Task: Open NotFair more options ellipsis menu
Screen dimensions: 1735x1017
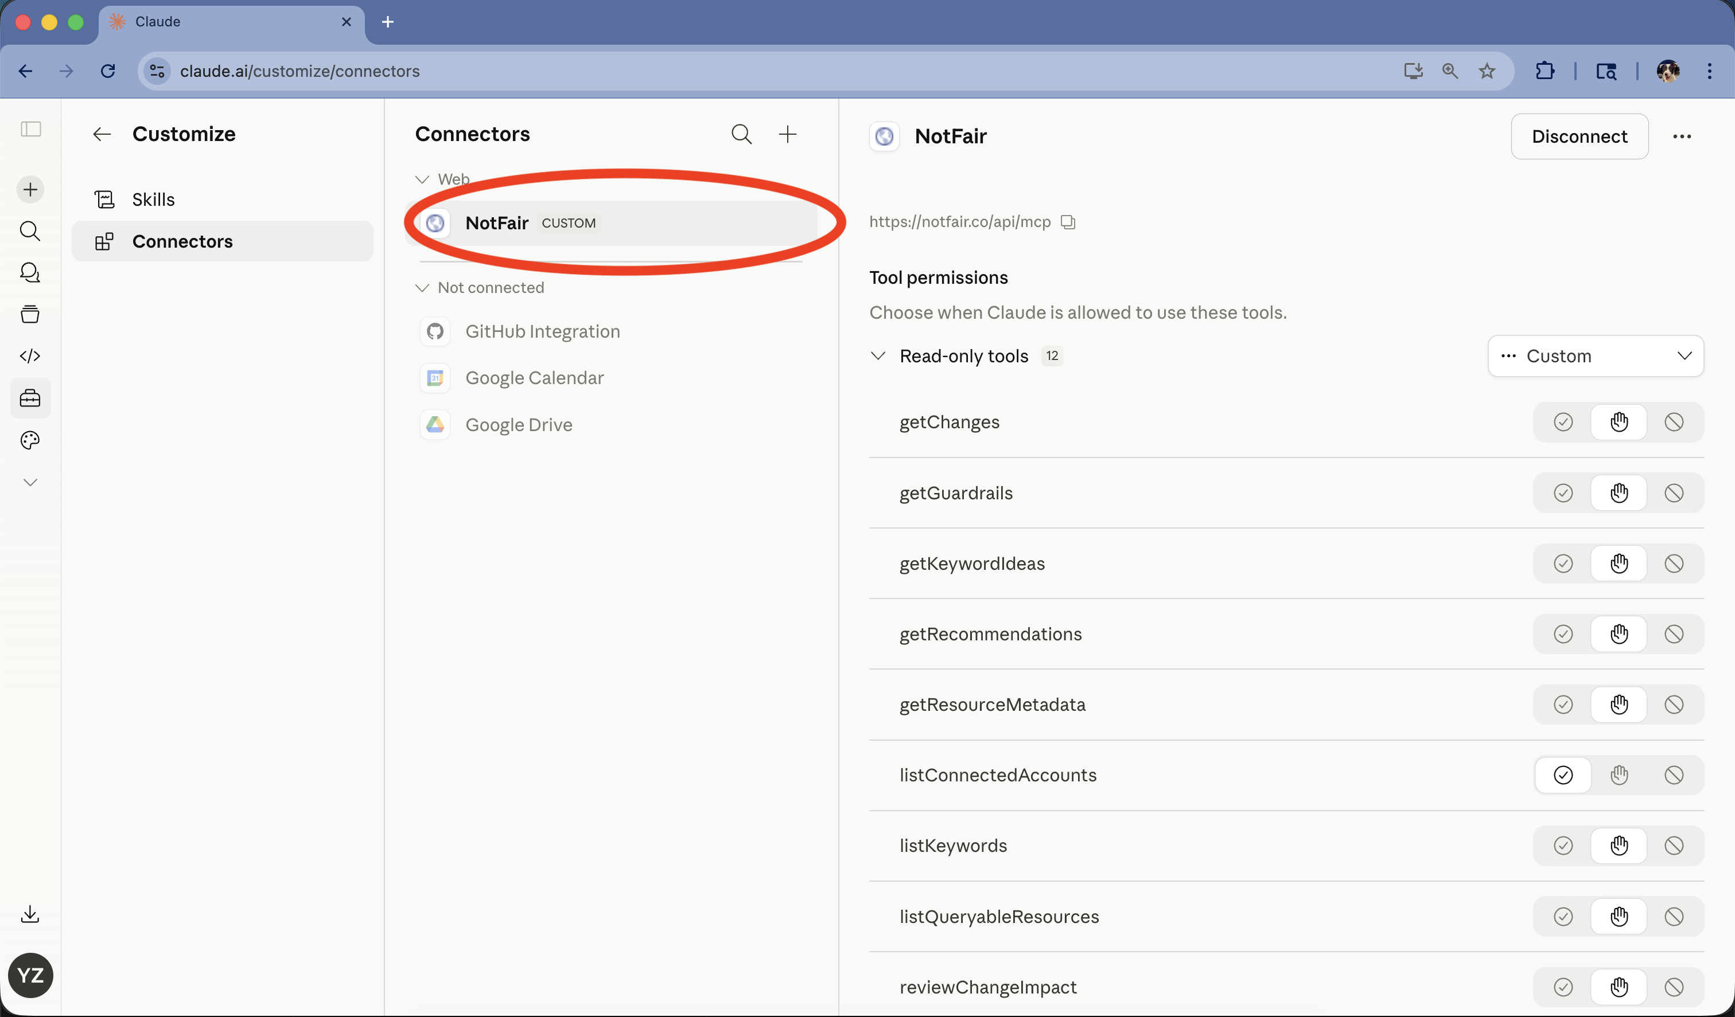Action: point(1682,136)
